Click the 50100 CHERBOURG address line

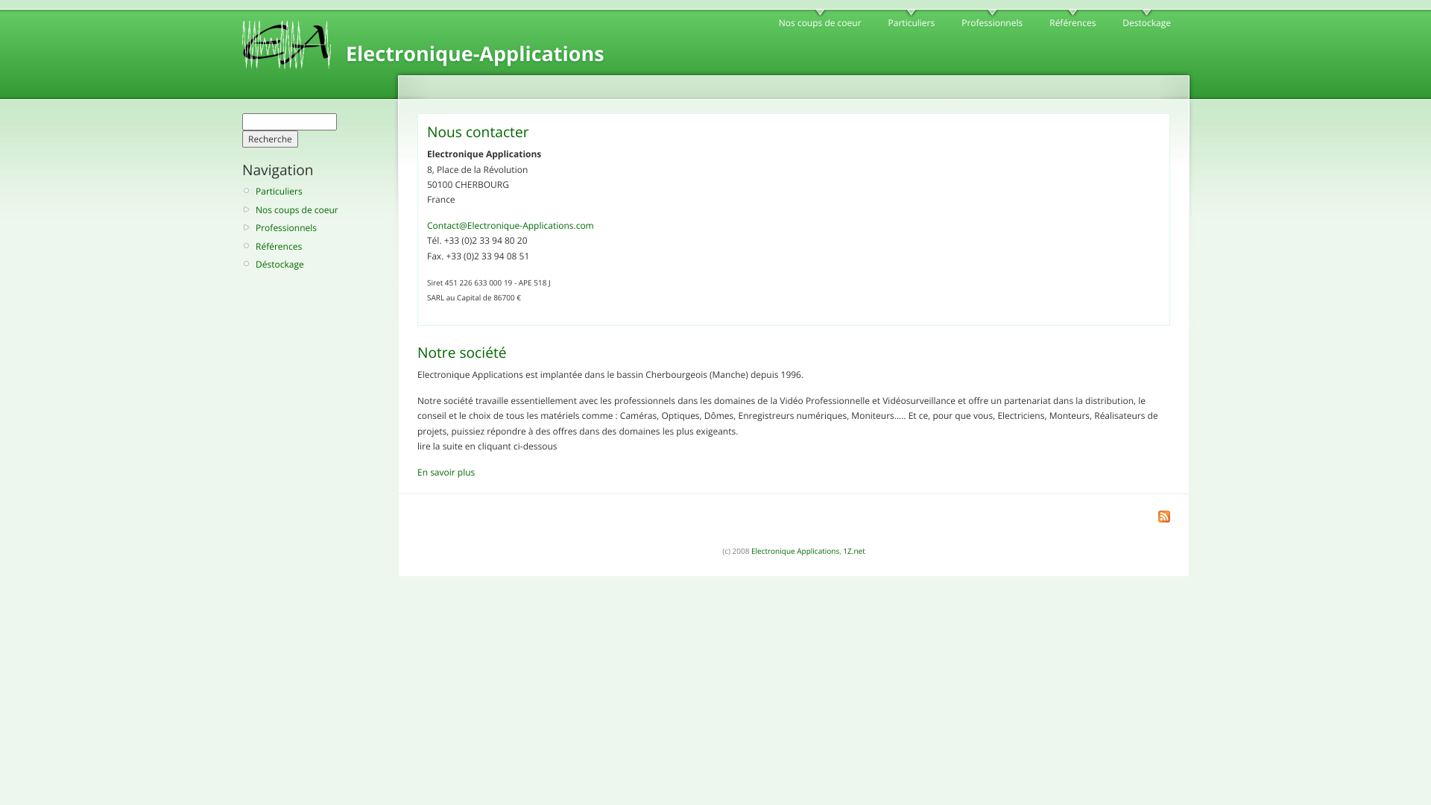(468, 185)
